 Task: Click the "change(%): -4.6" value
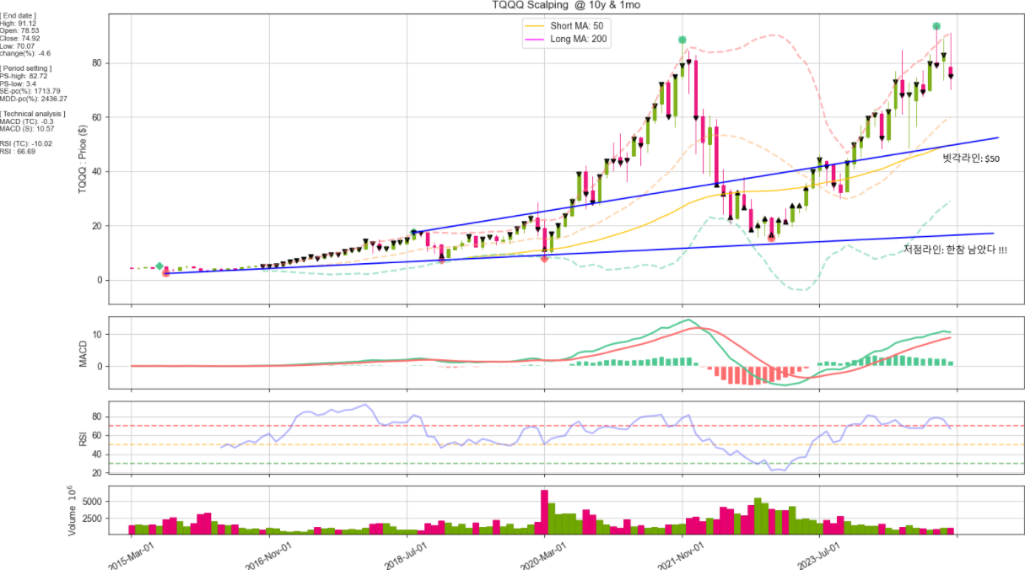click(x=25, y=54)
